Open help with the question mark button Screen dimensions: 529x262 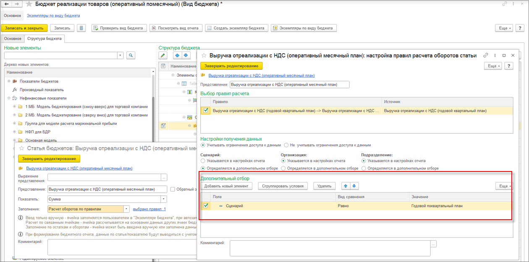(508, 66)
